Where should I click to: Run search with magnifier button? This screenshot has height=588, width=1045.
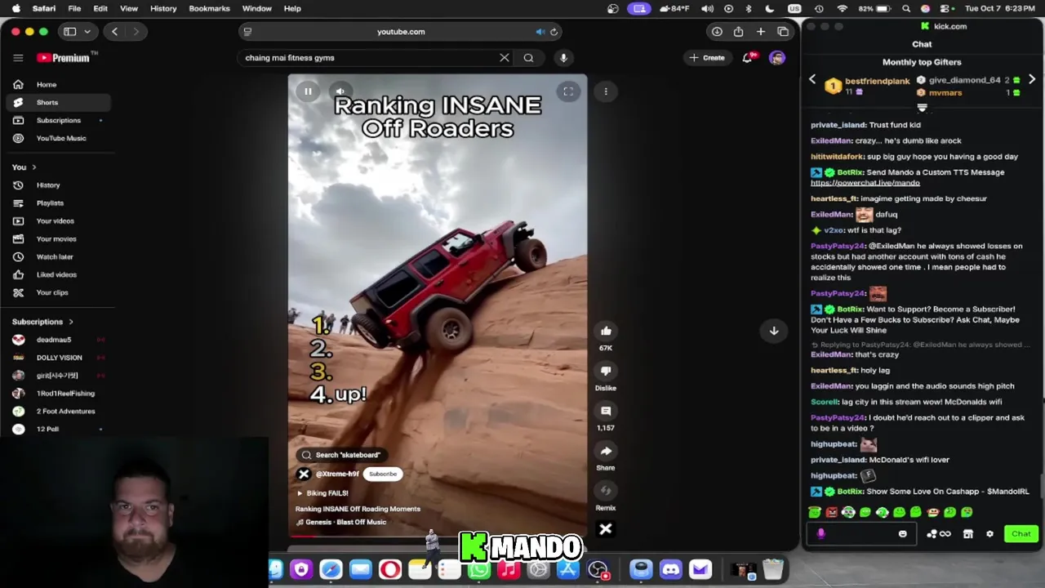click(528, 58)
